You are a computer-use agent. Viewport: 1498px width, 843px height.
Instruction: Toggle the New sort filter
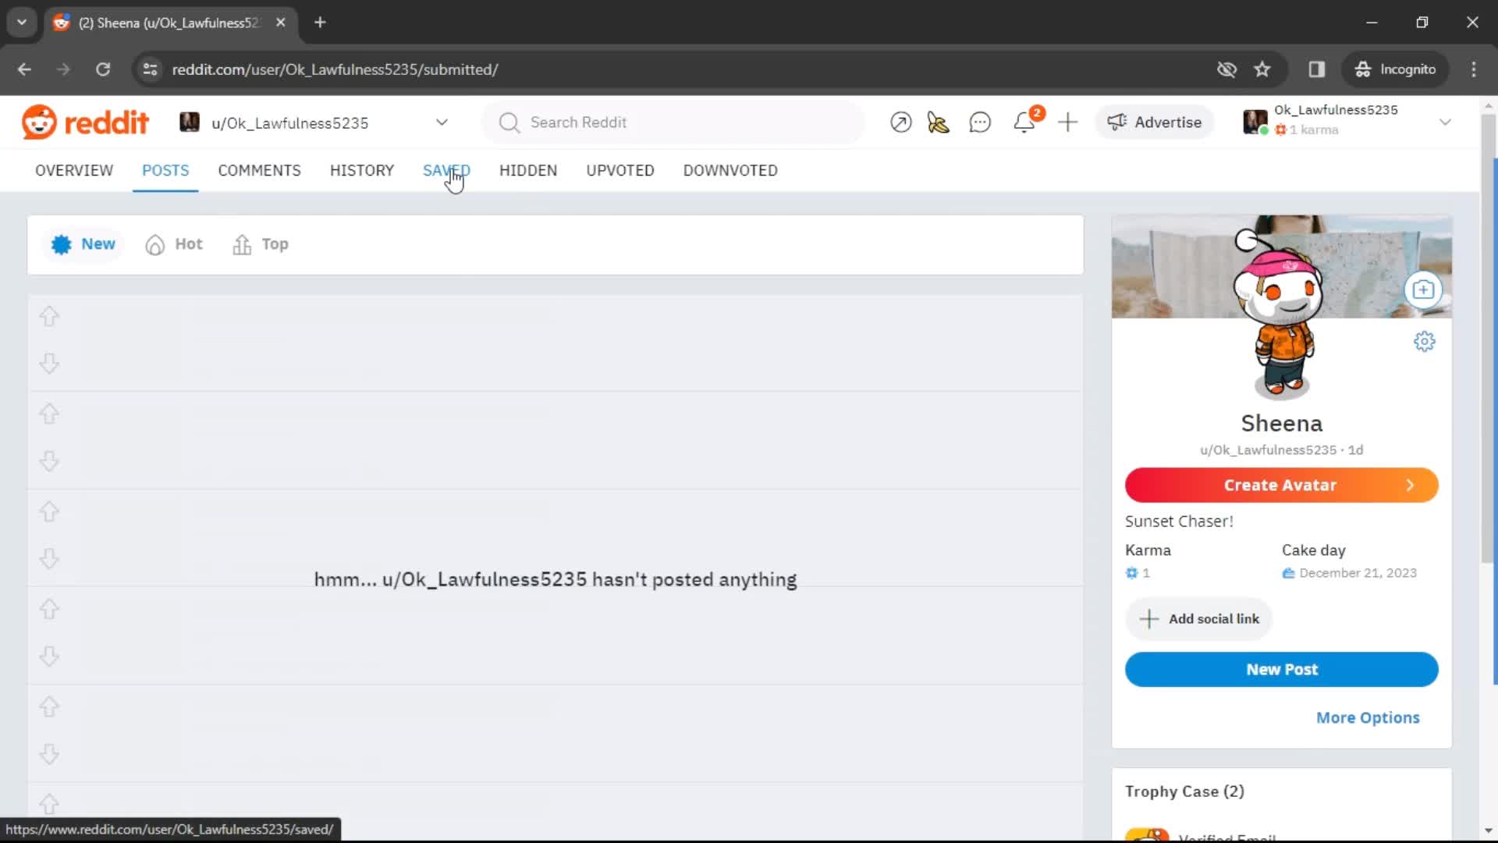[83, 244]
